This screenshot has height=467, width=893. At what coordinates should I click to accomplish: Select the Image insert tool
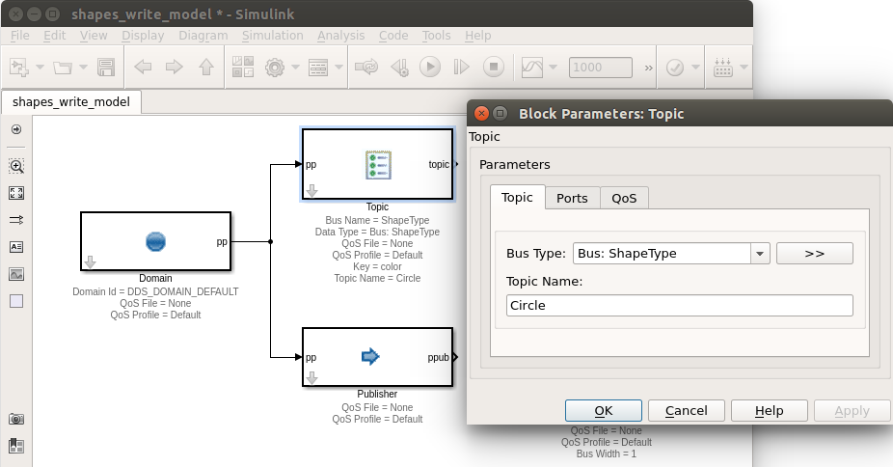(x=16, y=274)
